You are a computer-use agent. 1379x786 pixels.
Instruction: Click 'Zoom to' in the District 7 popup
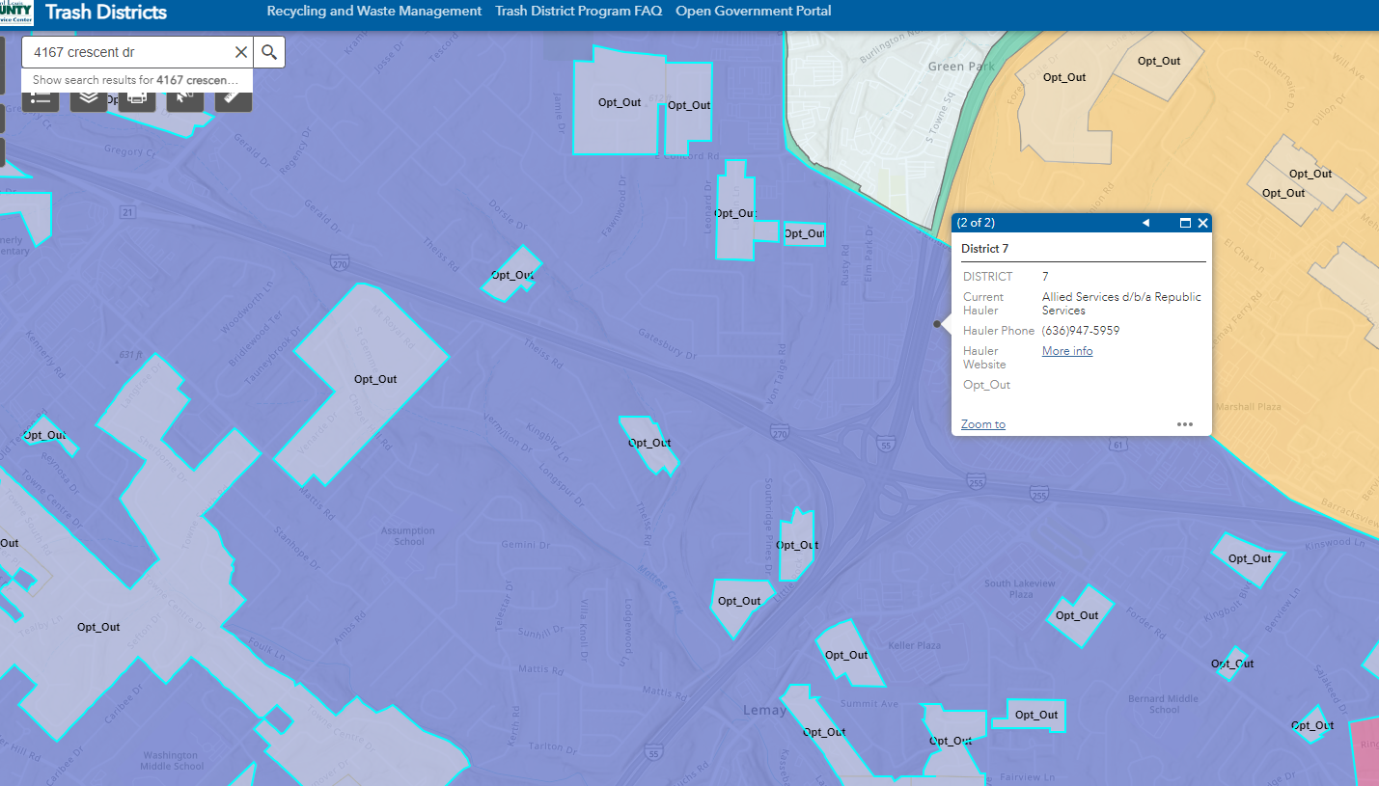(x=982, y=424)
